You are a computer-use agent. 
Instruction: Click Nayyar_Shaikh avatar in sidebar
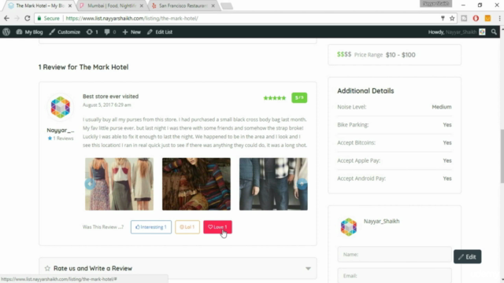pyautogui.click(x=349, y=227)
